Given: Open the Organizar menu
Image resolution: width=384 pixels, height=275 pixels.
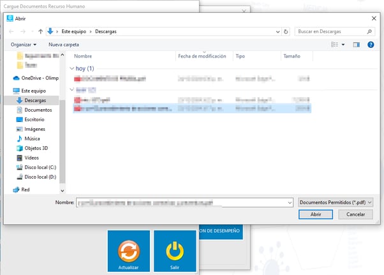Looking at the screenshot, I should click(x=24, y=45).
